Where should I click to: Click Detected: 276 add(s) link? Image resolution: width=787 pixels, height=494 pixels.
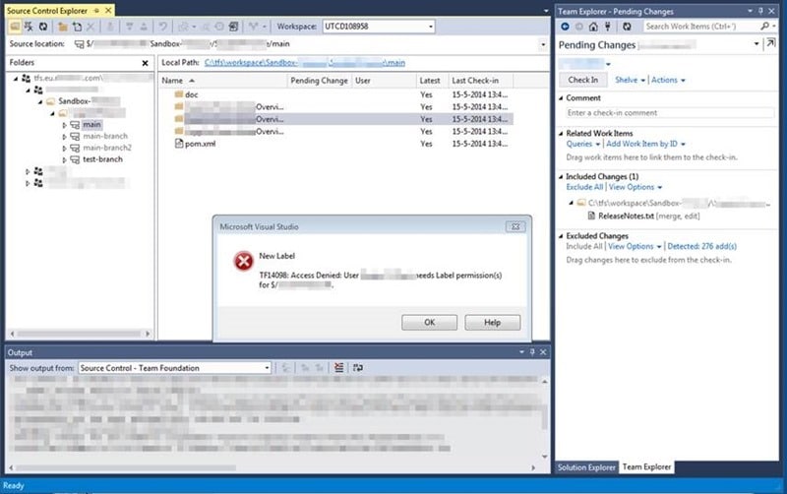[x=701, y=246]
